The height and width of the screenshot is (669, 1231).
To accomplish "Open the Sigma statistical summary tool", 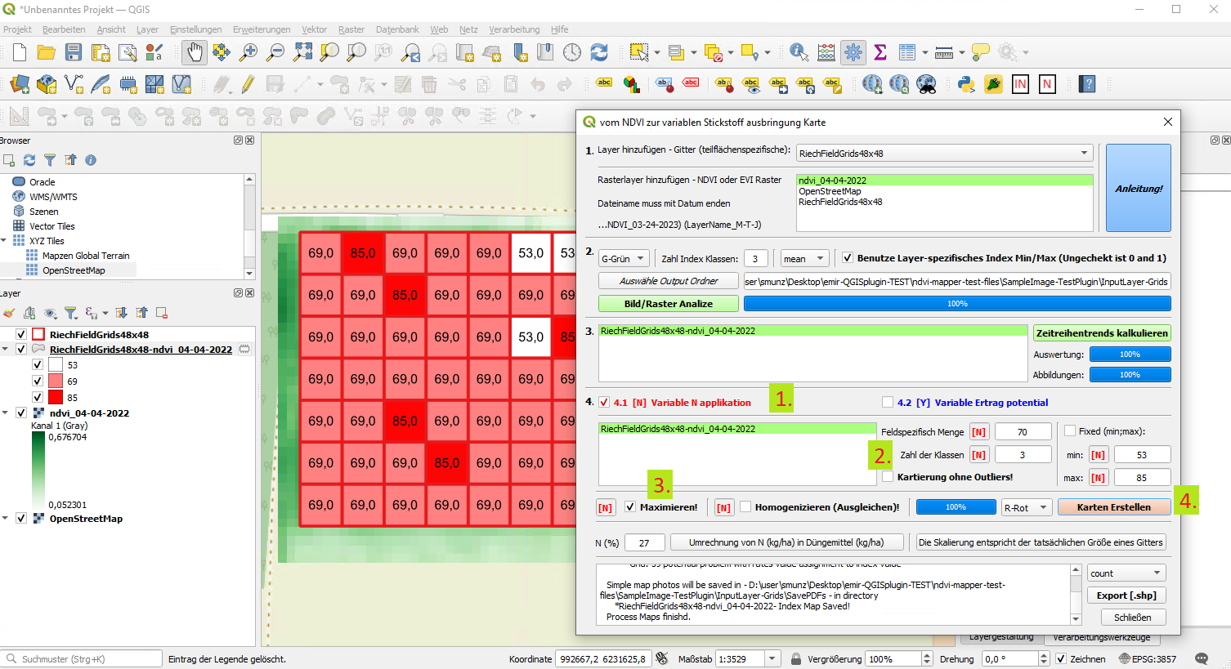I will (880, 53).
